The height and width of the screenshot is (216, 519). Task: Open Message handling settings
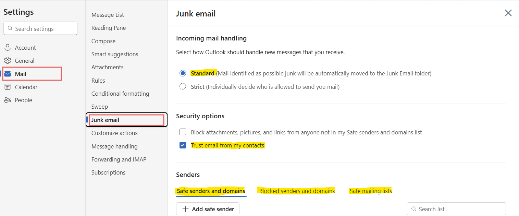114,146
